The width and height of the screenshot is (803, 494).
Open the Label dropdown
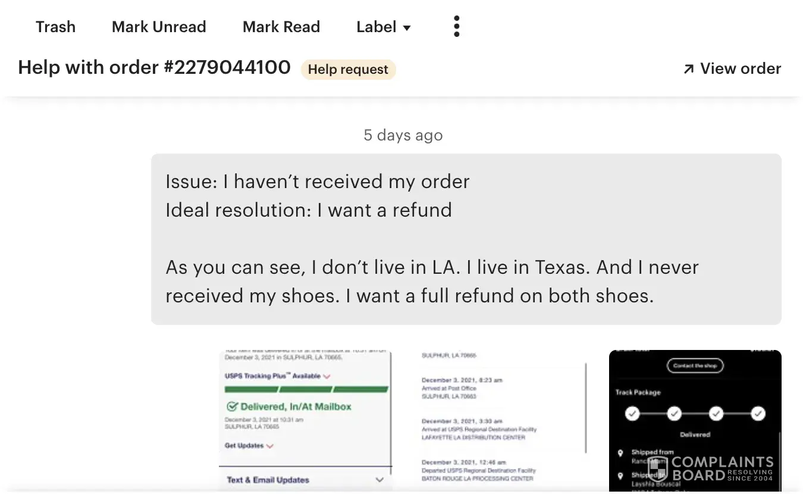pos(384,27)
